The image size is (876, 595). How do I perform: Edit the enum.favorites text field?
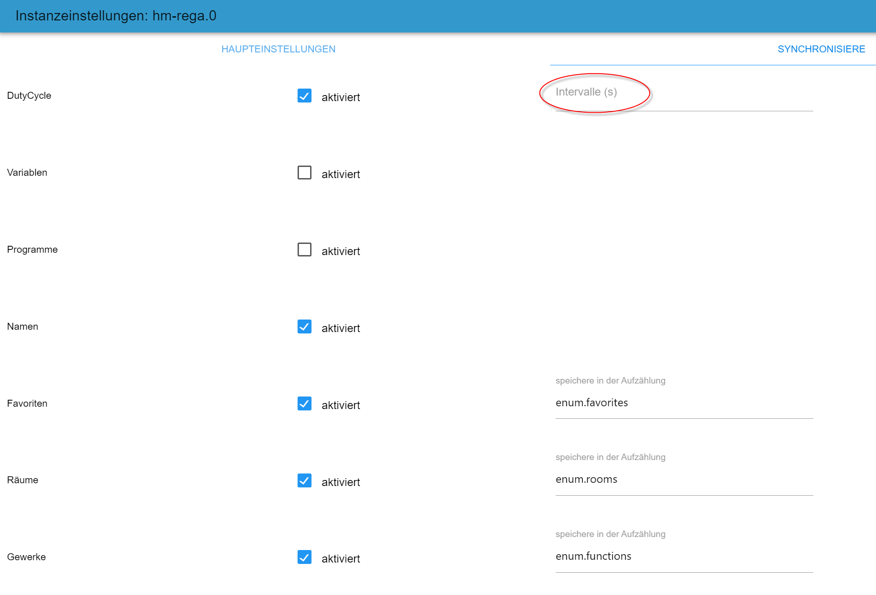684,403
